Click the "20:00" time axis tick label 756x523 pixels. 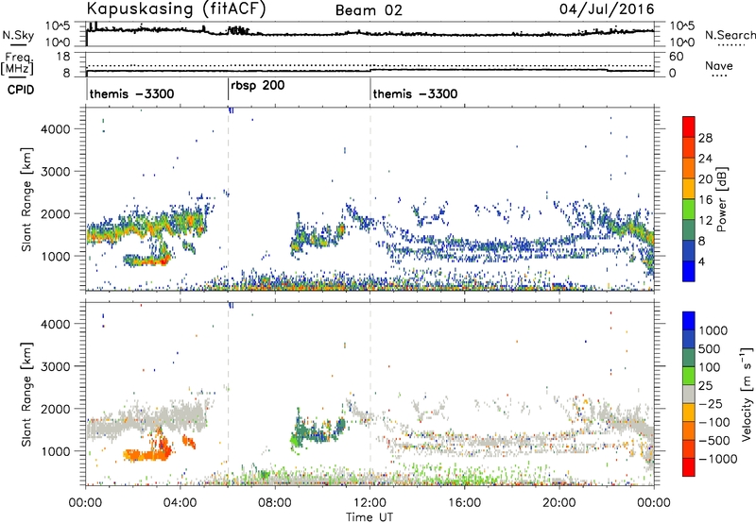click(x=559, y=503)
